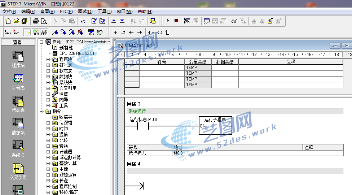Expand the 系统块 tree node
Viewport: 352px width, 195px height.
click(48, 82)
